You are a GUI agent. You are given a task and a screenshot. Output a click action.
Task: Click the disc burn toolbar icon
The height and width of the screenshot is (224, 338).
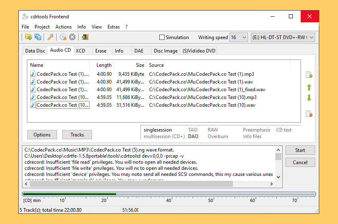63,37
